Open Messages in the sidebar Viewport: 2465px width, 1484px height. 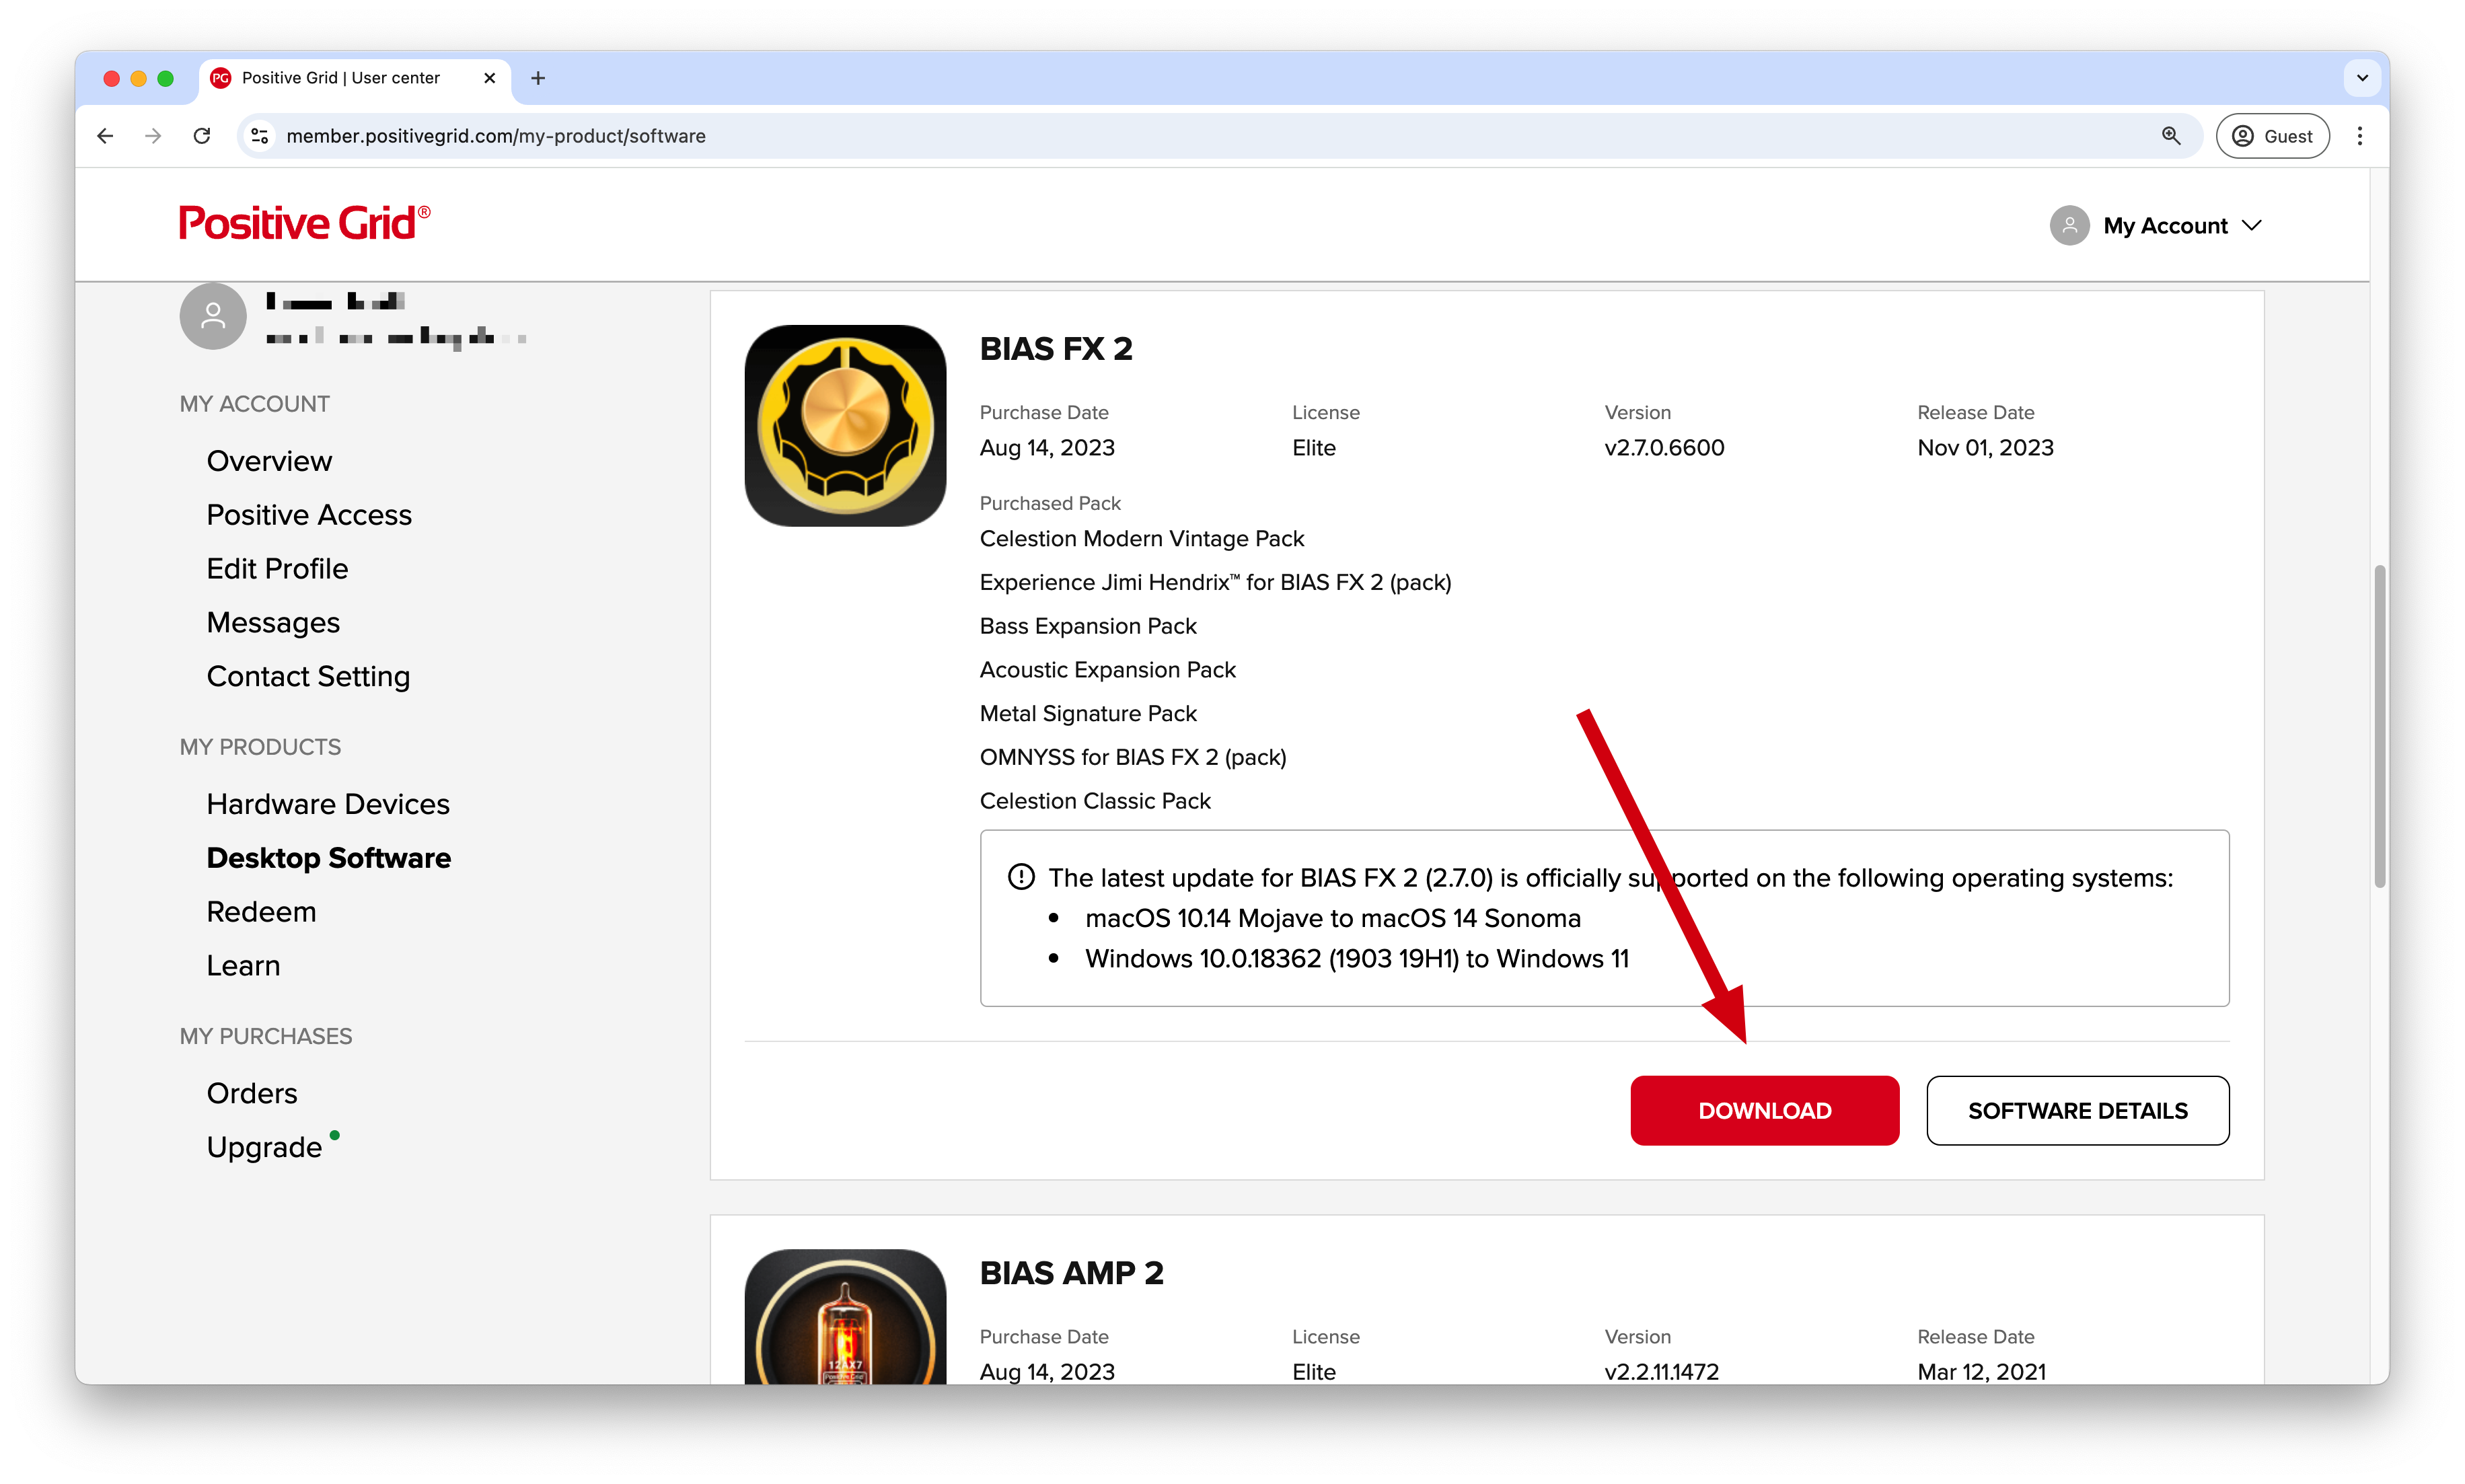[x=273, y=623]
